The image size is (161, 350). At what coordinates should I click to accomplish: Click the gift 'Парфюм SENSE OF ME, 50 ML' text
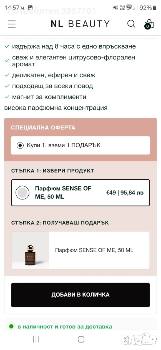tap(94, 250)
